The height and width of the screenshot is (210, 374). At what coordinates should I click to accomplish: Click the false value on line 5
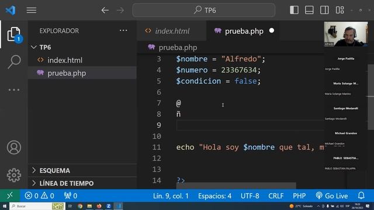[245, 81]
